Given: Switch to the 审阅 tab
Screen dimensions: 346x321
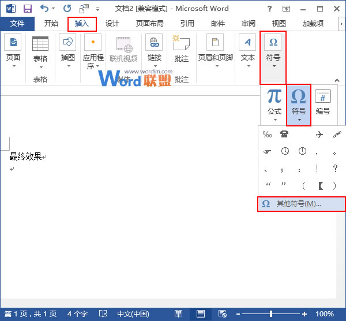Looking at the screenshot, I should (249, 24).
